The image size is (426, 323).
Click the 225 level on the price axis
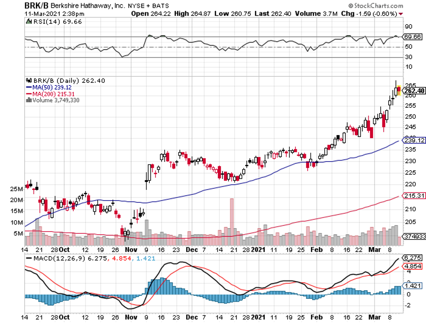[x=410, y=172]
